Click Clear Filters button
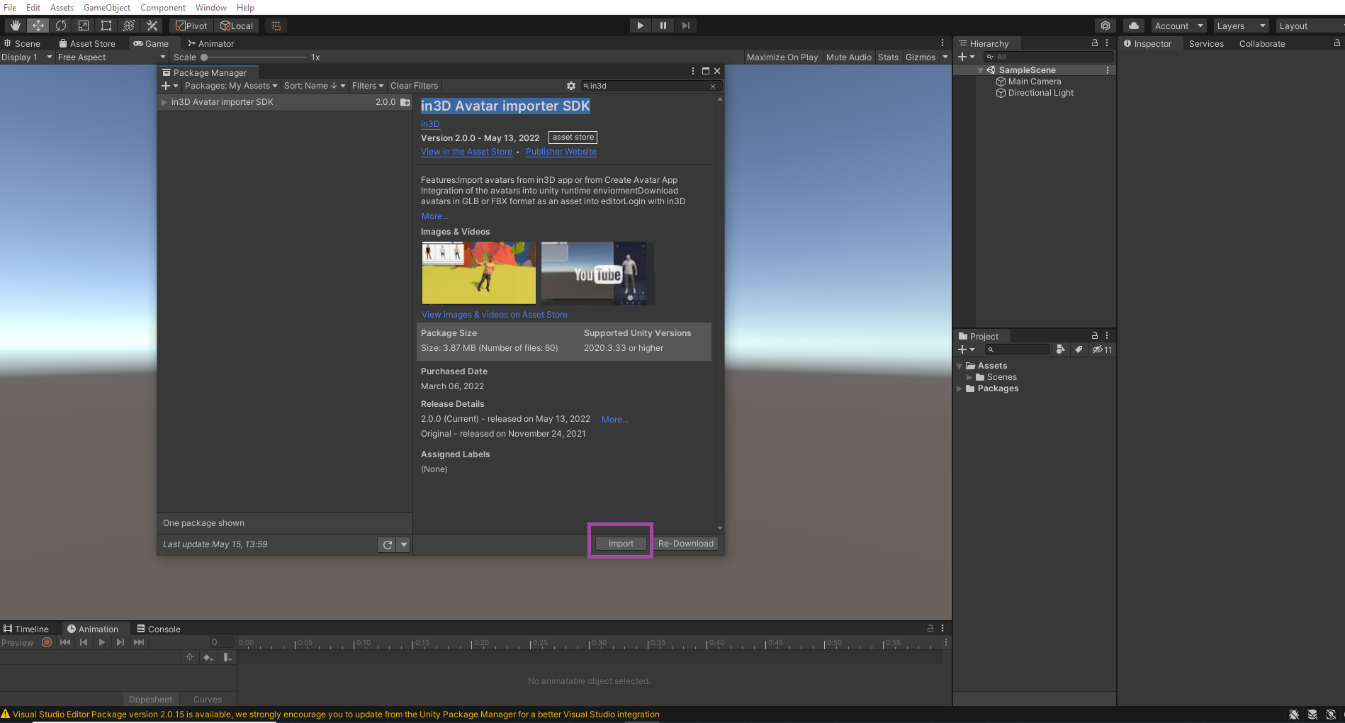Screen dimensions: 1345x723 [x=414, y=86]
